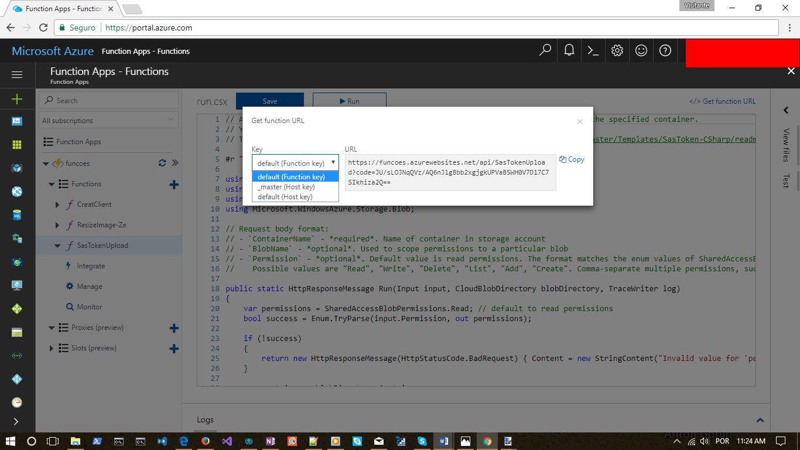Open Monitor under SasTokenUpload
This screenshot has width=800, height=450.
pos(89,307)
